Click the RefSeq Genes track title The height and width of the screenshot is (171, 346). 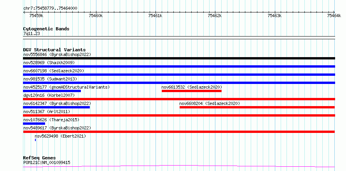click(x=39, y=158)
